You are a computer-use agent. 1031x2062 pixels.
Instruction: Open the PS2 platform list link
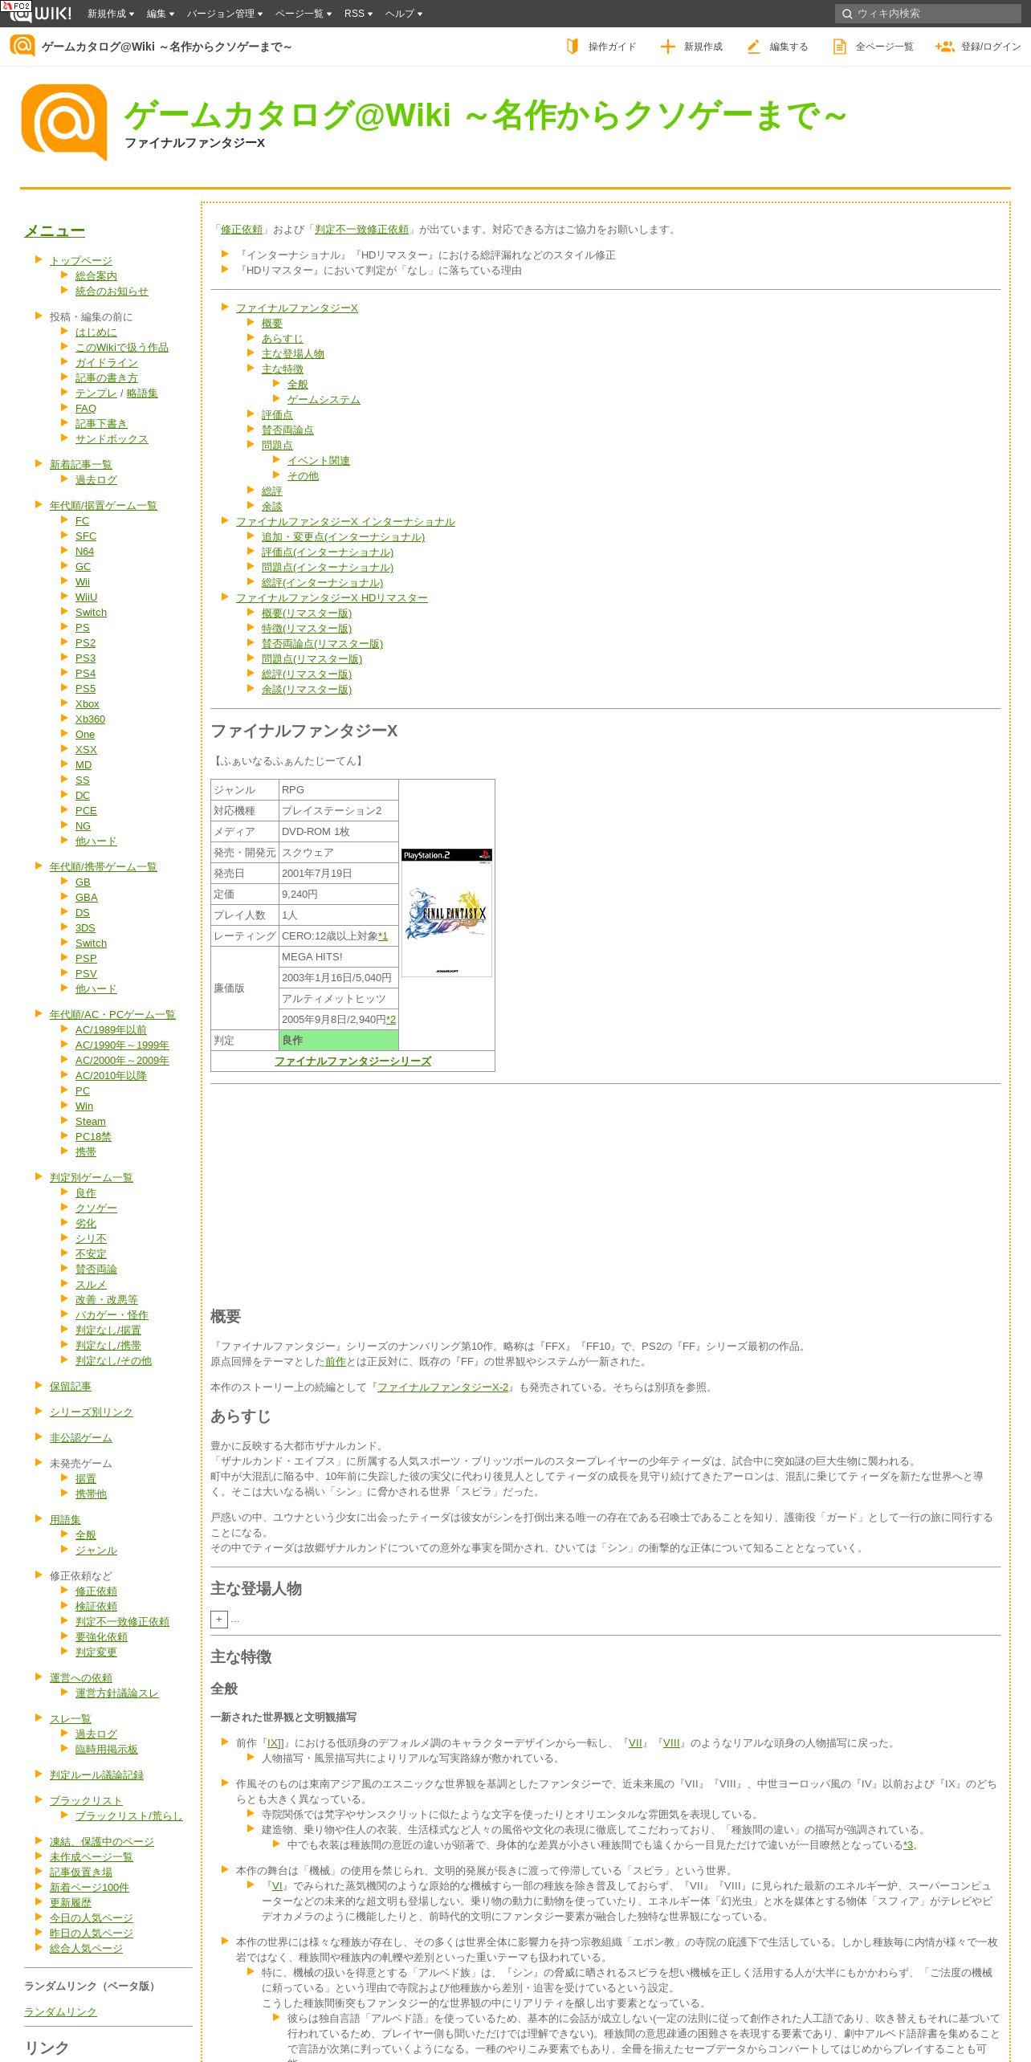[85, 643]
